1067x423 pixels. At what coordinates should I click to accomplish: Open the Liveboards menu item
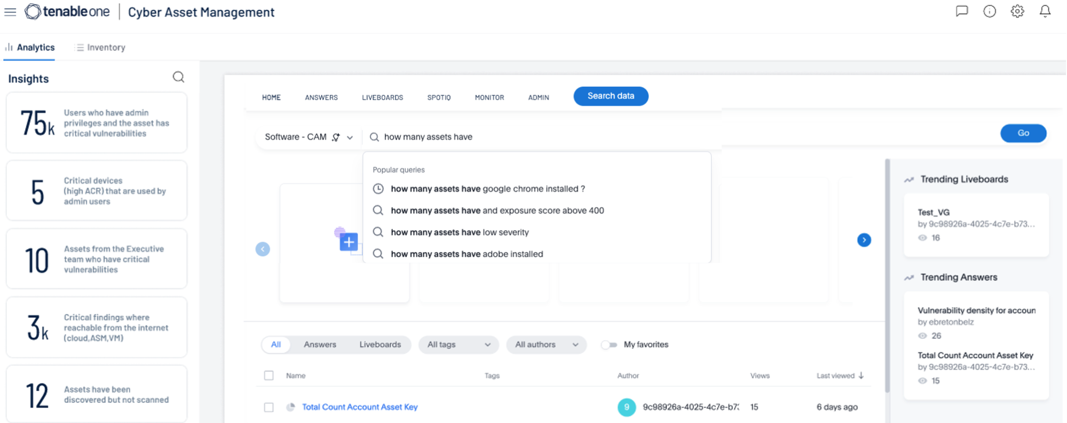click(x=382, y=97)
